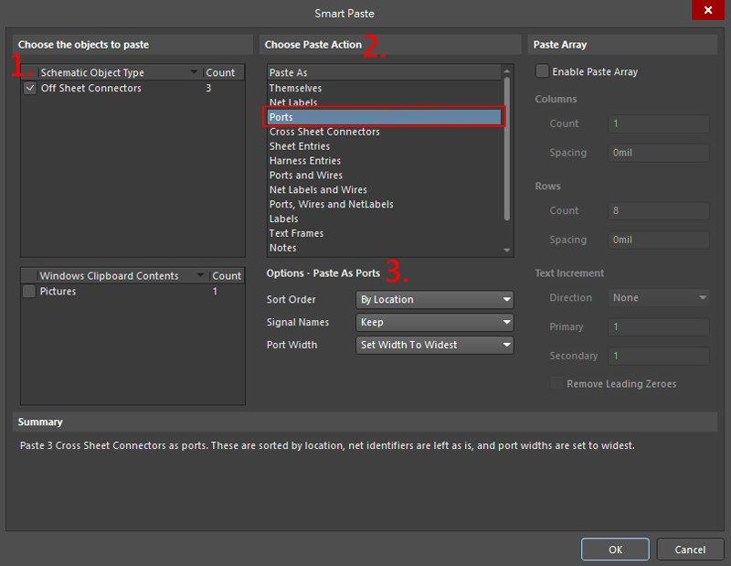731x566 pixels.
Task: Click the Columns Count input field
Action: click(x=658, y=123)
